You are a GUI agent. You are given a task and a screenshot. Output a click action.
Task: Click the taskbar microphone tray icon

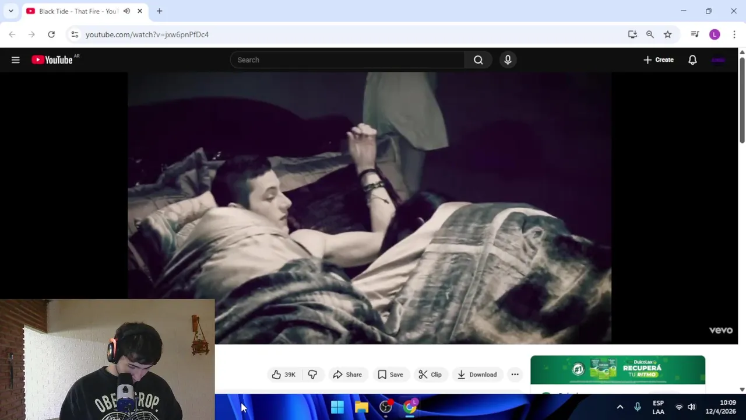click(638, 407)
